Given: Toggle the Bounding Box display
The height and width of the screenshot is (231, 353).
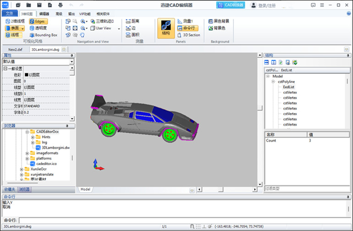Looking at the screenshot, I should pyautogui.click(x=43, y=35).
